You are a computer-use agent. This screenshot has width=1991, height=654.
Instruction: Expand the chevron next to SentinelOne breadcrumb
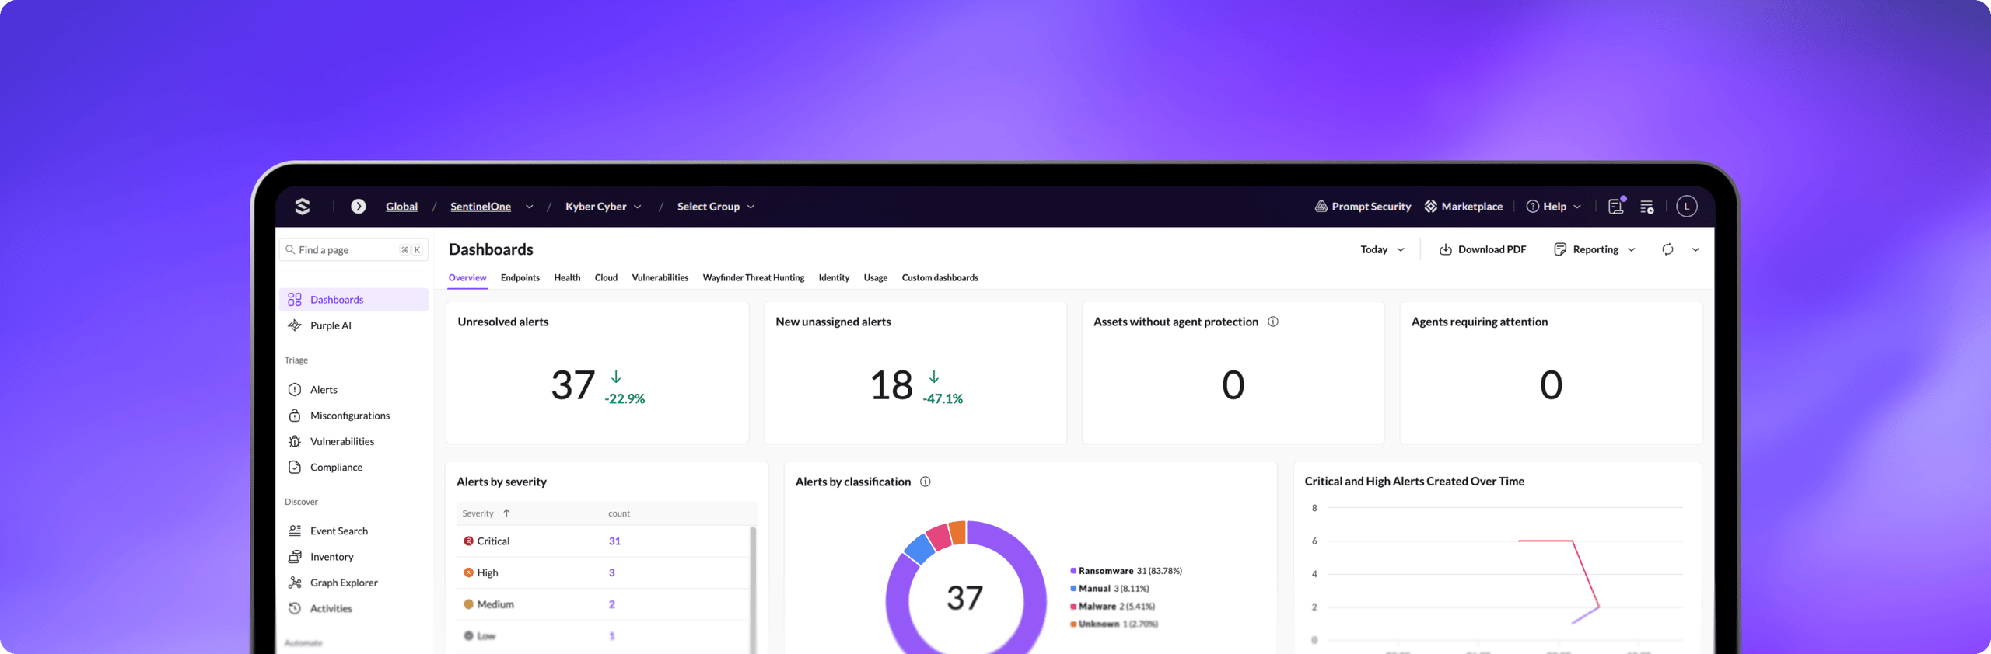click(x=530, y=207)
